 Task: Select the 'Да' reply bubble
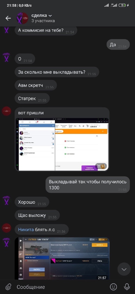pos(118,45)
